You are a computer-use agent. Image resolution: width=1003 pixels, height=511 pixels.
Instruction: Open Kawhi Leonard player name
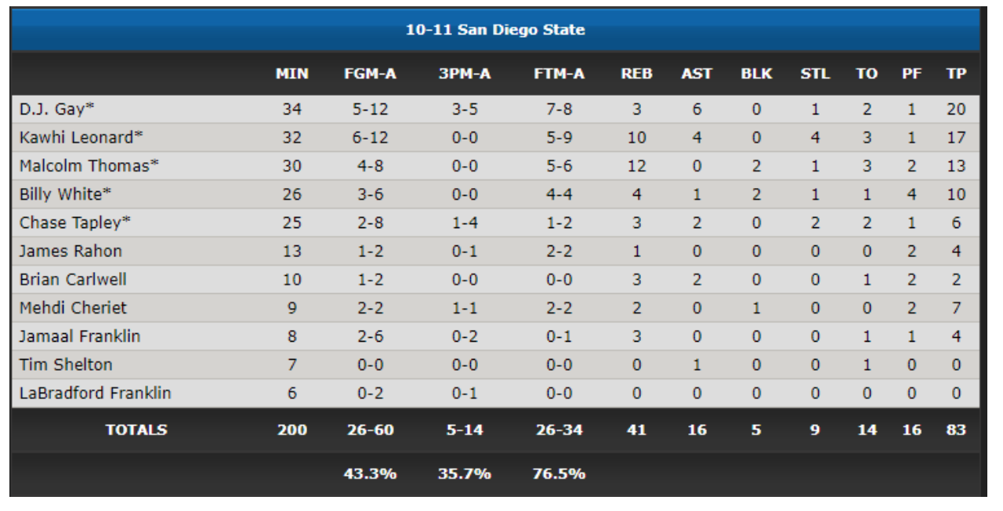pyautogui.click(x=81, y=137)
